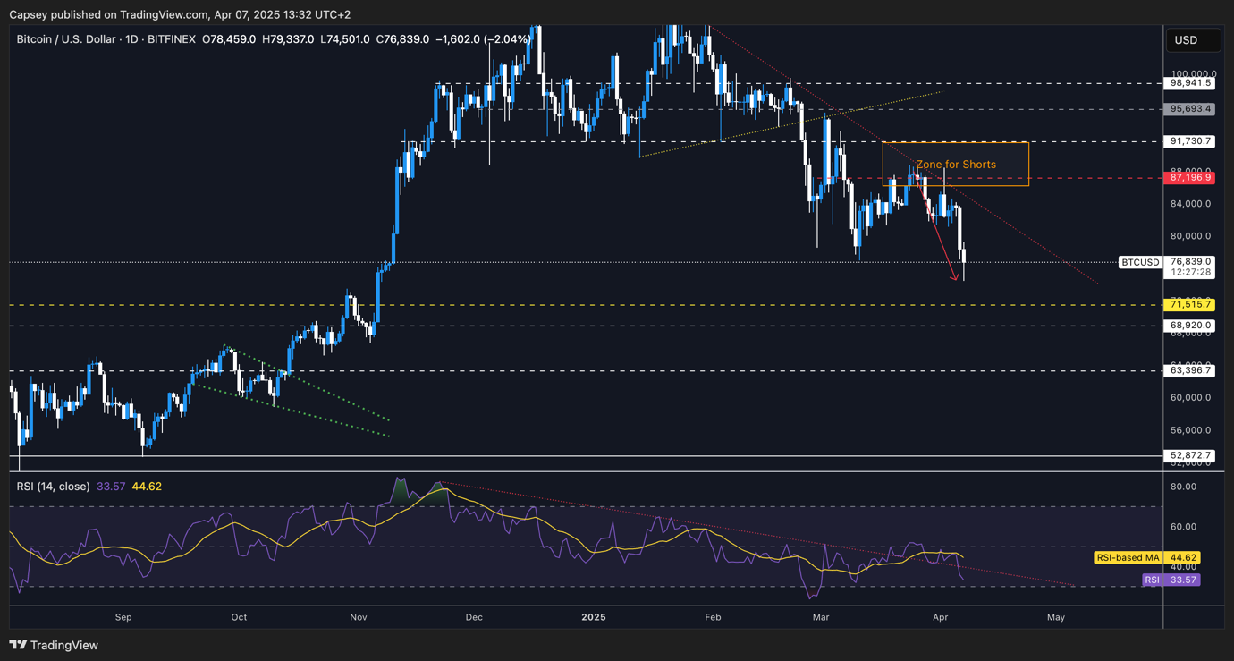Click the 12:27:28 countdown timer on price scale

(x=1193, y=274)
